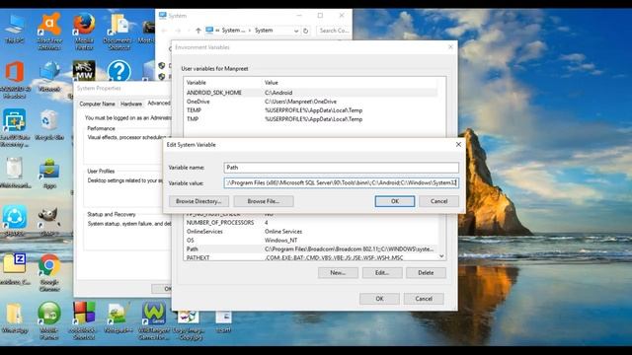The image size is (632, 355).
Task: Select OnlineServices system variable row
Action: tap(311, 232)
